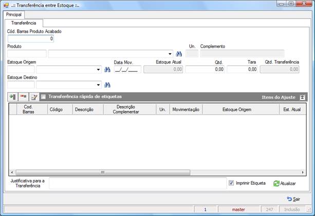315x216 pixels.
Task: Enable Transferência rápida de etiquetas checkbox
Action: click(x=43, y=97)
